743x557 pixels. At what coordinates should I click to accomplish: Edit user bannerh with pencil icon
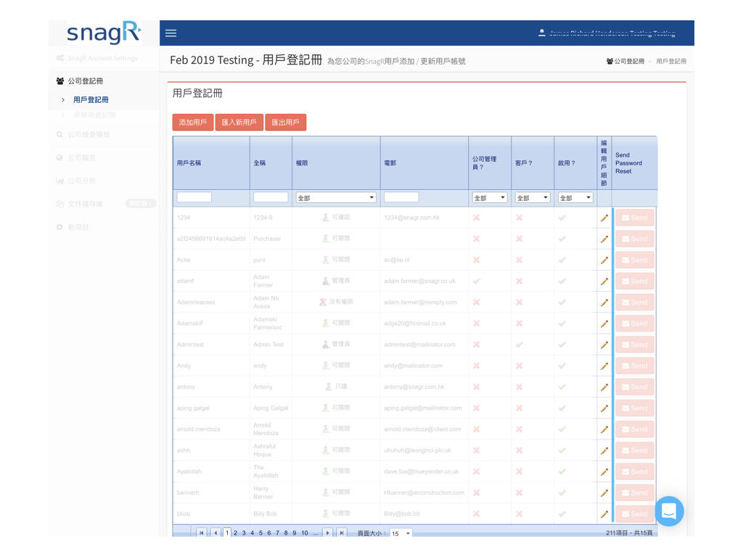604,492
